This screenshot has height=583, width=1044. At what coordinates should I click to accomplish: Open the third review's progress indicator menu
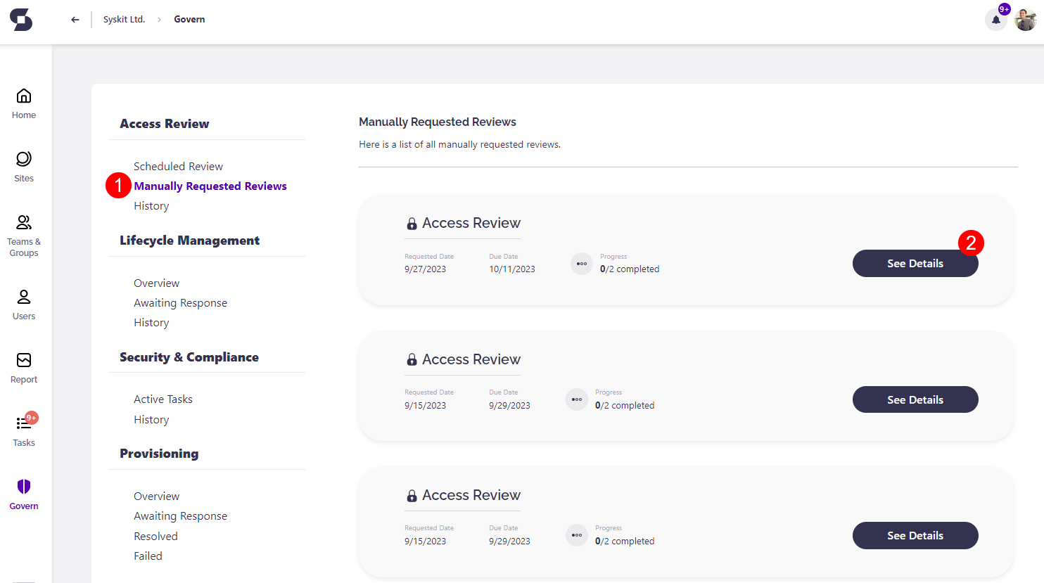point(577,535)
